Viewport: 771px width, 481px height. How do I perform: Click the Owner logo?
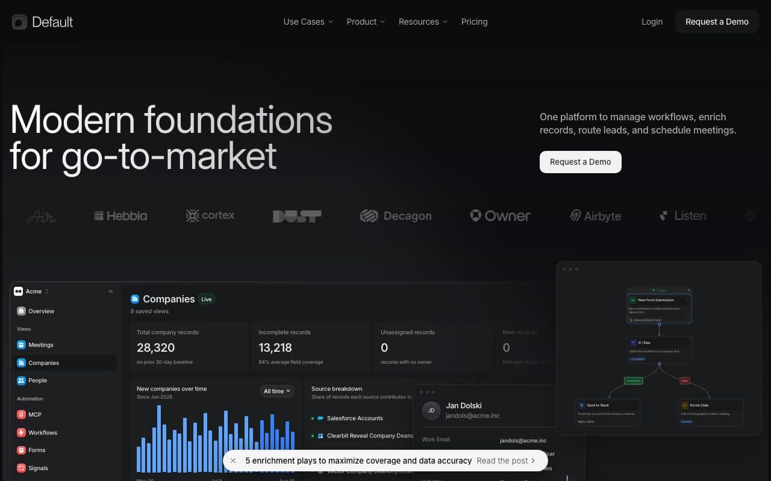(x=501, y=216)
